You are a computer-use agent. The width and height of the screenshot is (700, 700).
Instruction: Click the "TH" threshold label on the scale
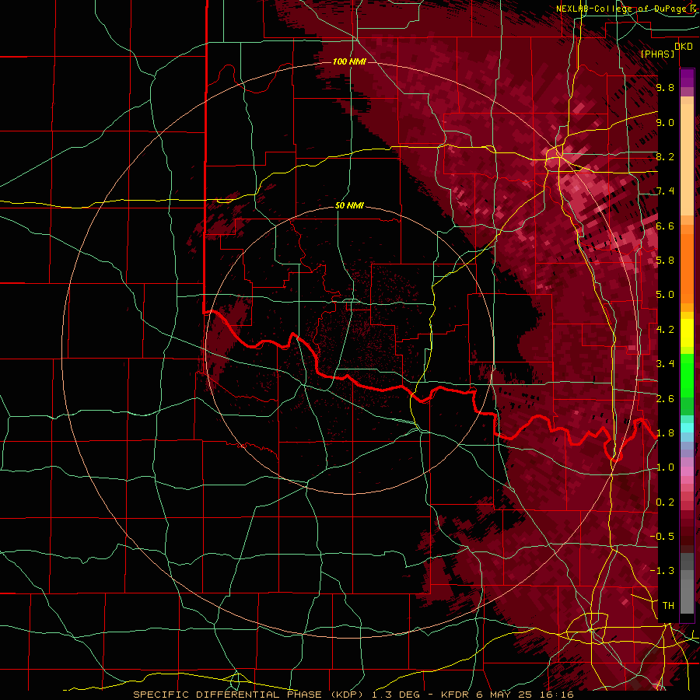tap(668, 606)
